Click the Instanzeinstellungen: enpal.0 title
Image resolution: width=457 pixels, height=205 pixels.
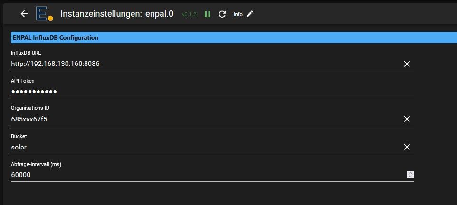pyautogui.click(x=118, y=14)
